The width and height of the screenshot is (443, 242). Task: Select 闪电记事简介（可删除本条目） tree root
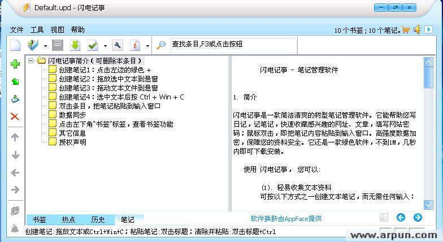pos(94,61)
